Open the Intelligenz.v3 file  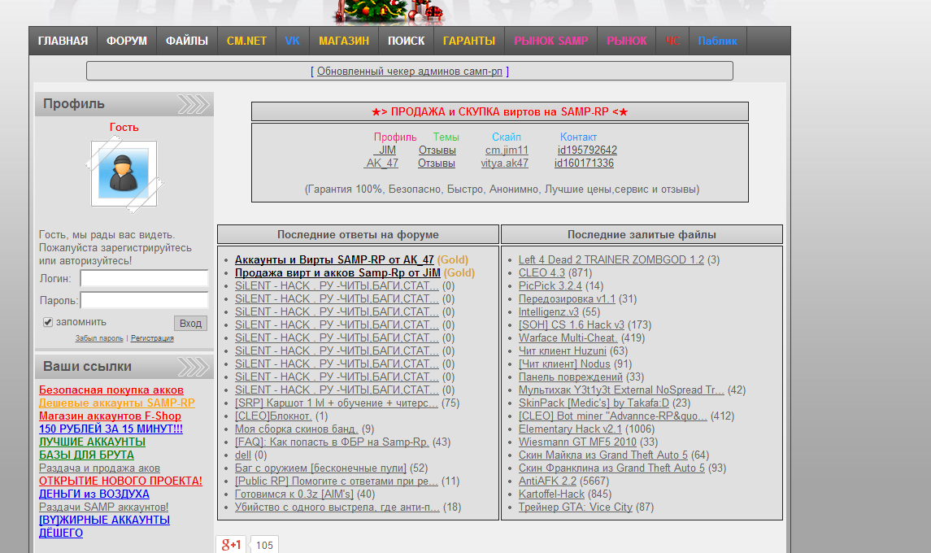[x=549, y=311]
